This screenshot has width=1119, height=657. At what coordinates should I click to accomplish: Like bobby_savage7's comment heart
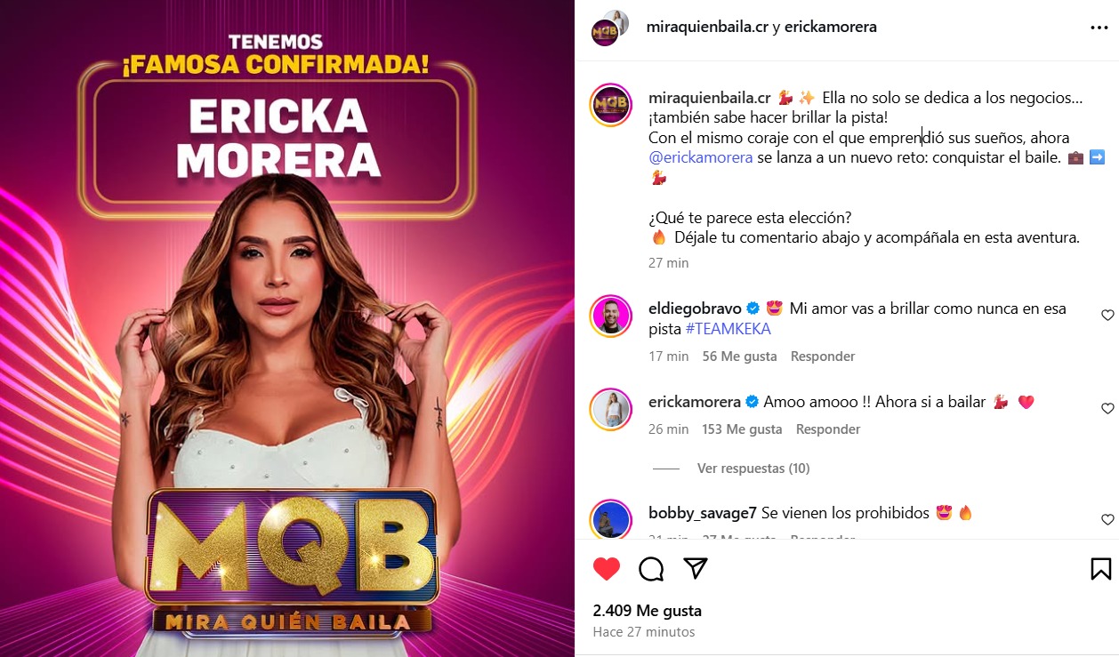pos(1107,520)
